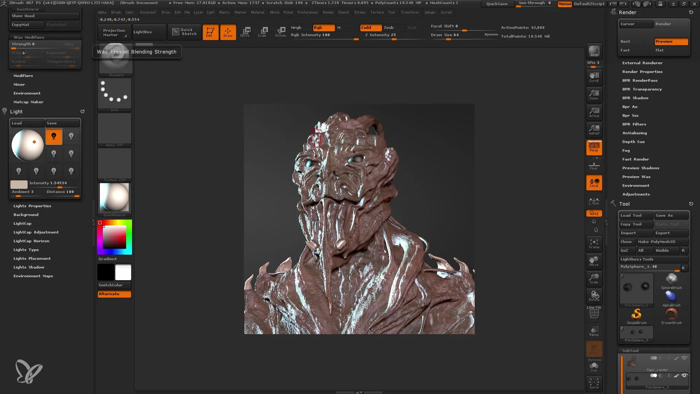The height and width of the screenshot is (394, 700).
Task: Expand the SubTool panel section
Action: click(630, 350)
